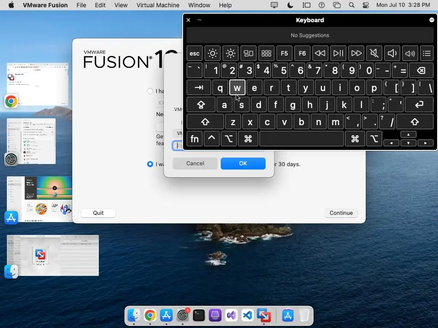
Task: Tap the F5 key
Action: click(284, 53)
